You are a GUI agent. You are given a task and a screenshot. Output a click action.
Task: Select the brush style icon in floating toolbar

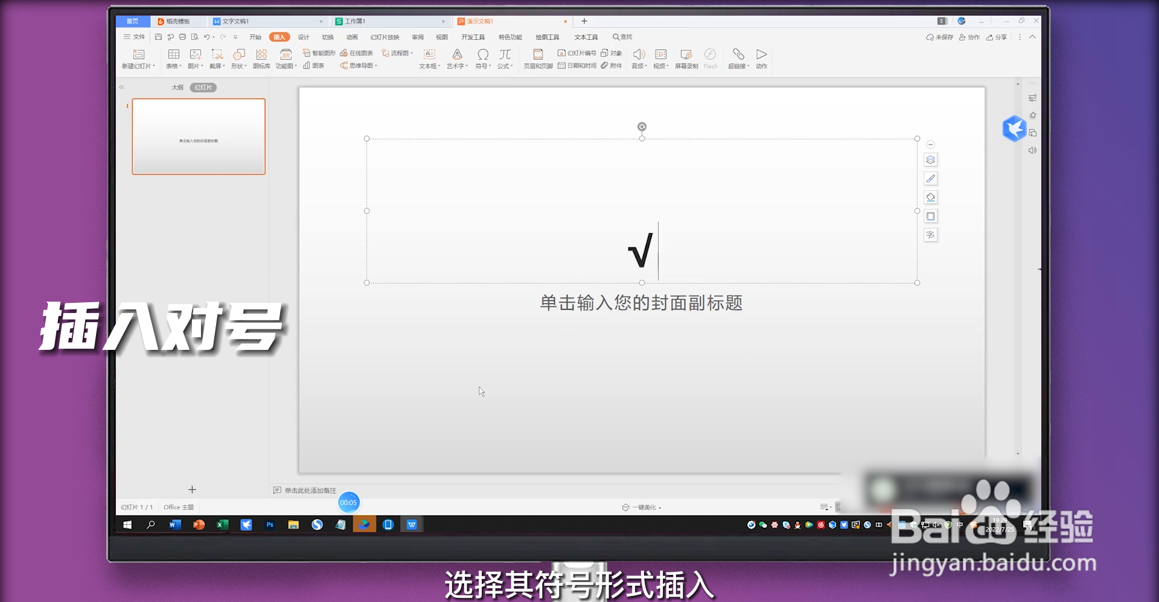point(931,179)
